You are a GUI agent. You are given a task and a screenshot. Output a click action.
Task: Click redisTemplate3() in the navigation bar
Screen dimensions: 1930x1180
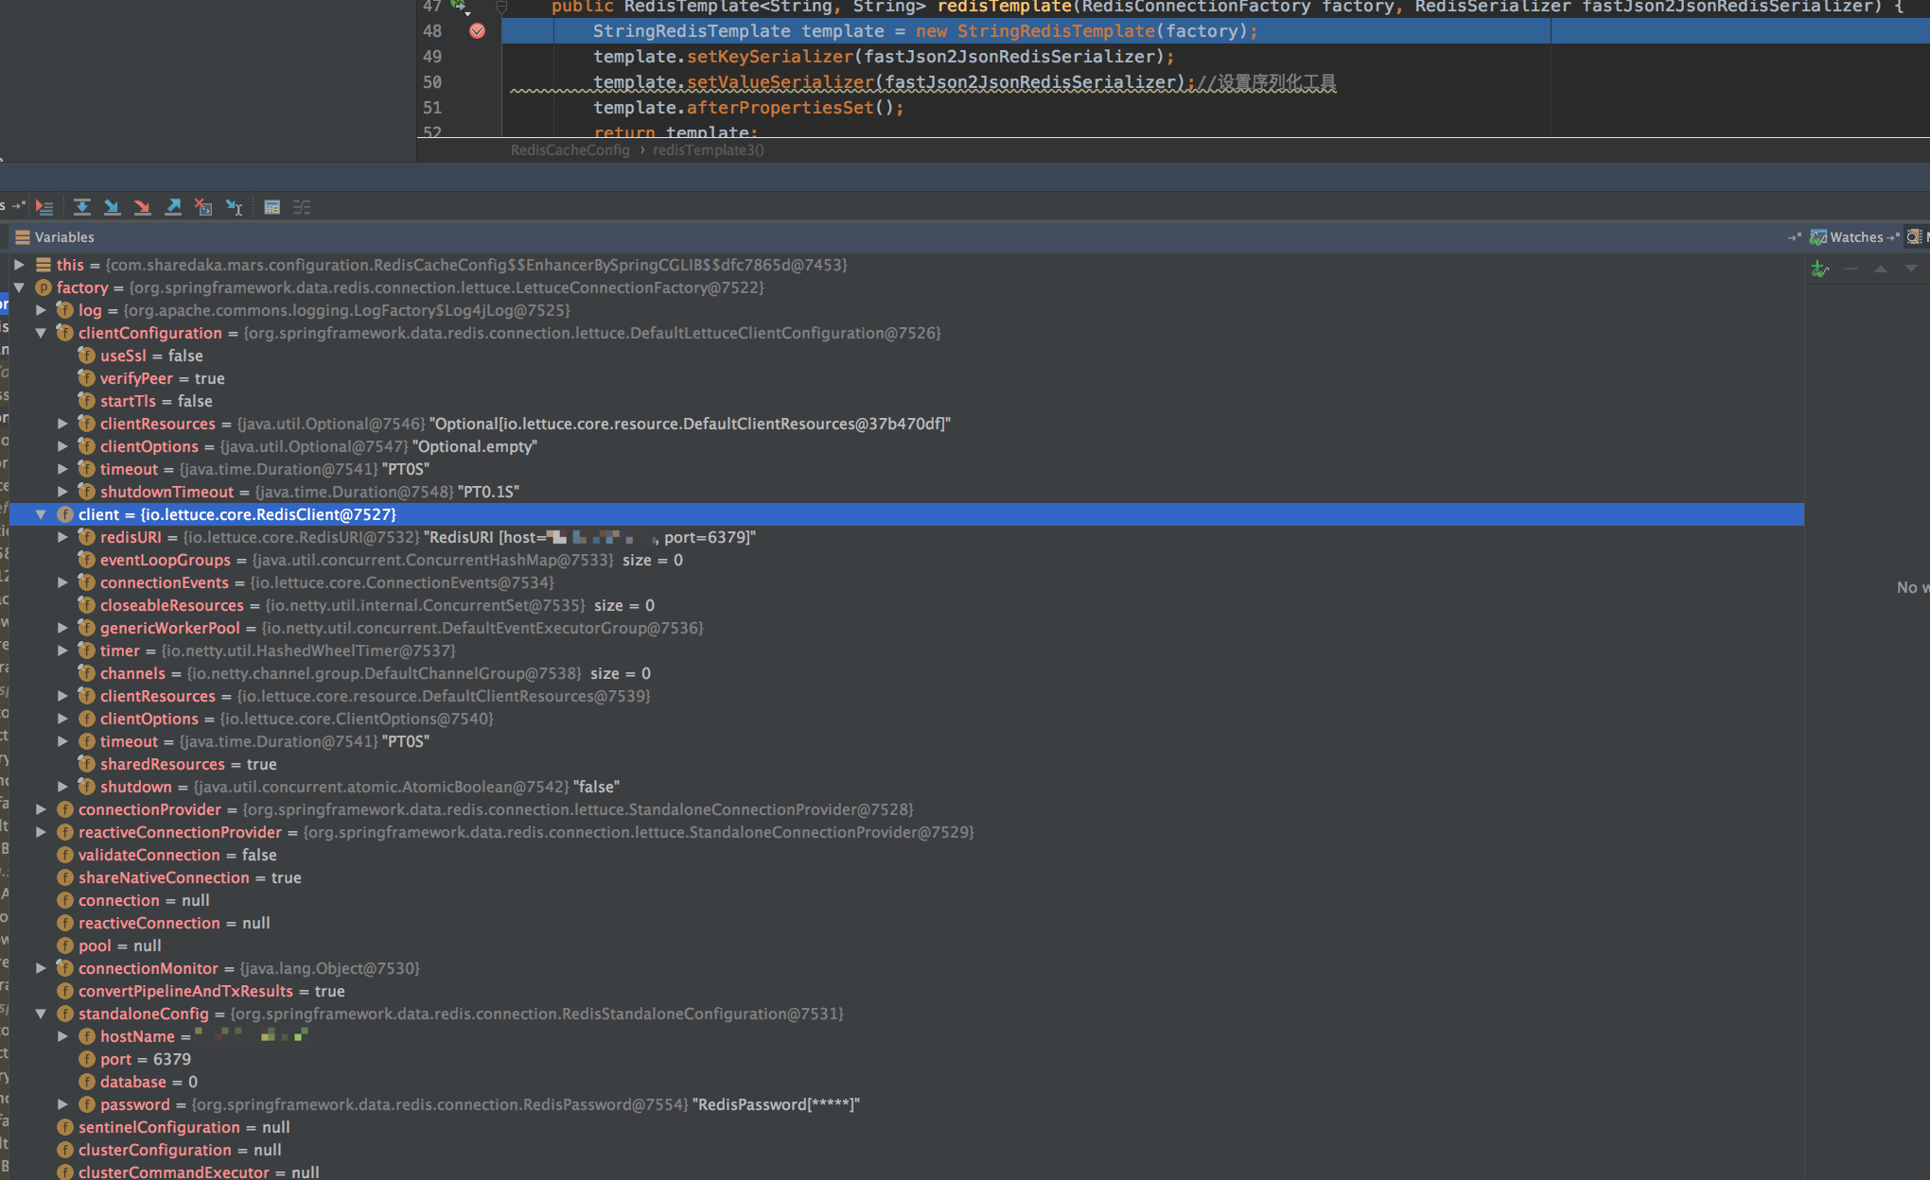[x=708, y=149]
